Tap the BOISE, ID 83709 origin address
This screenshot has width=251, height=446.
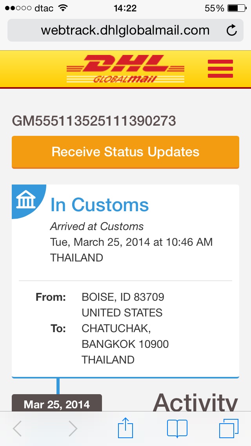(123, 297)
